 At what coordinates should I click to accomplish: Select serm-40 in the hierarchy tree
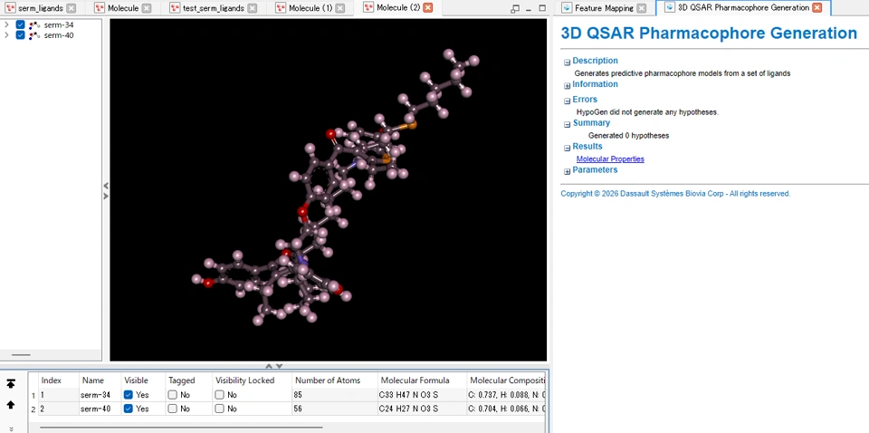click(59, 35)
